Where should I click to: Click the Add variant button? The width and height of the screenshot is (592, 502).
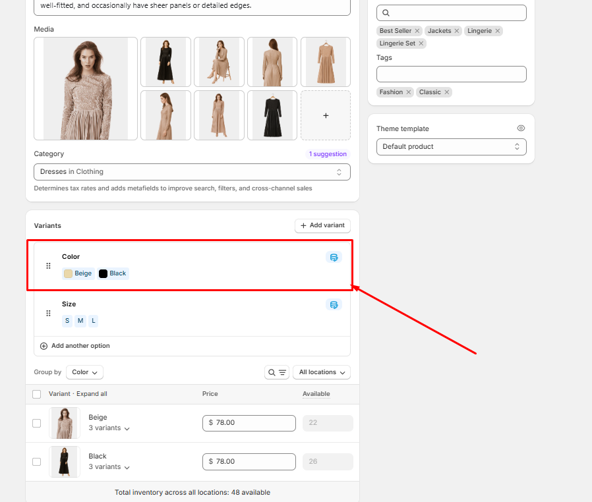(x=322, y=225)
